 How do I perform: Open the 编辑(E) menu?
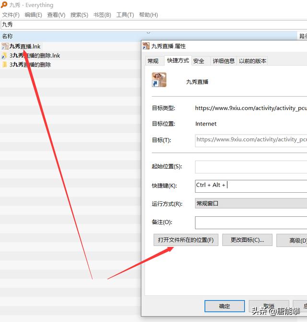pyautogui.click(x=33, y=15)
